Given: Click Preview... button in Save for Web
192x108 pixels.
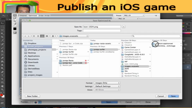Looking at the screenshot, I should point(25,102).
